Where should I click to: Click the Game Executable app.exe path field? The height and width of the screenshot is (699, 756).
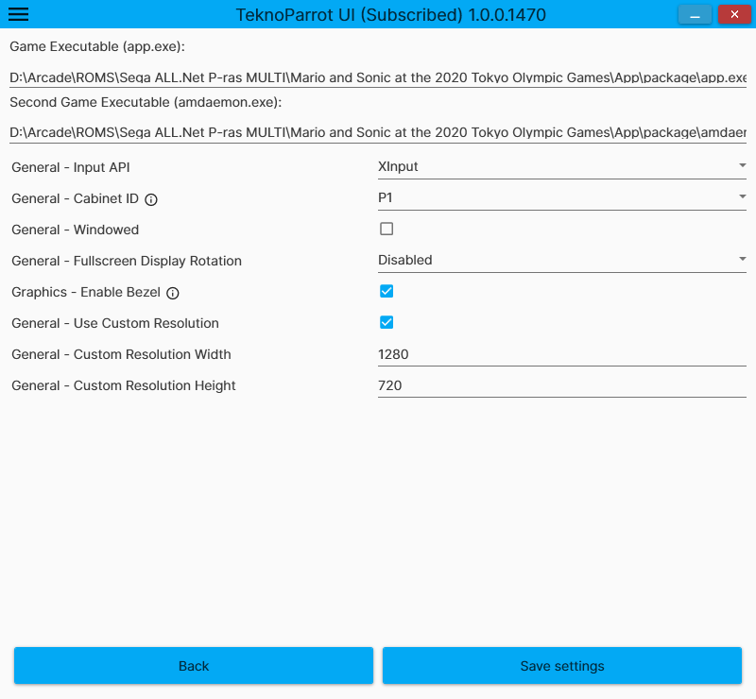point(378,77)
